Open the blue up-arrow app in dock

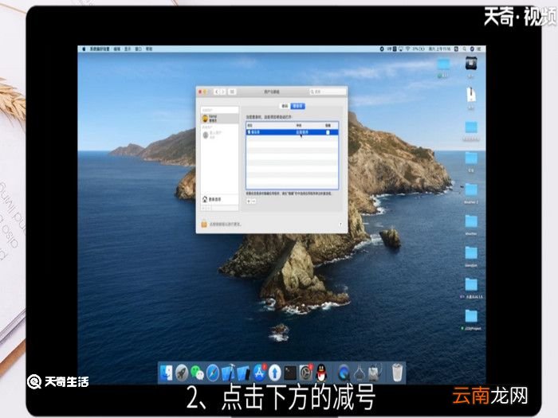(x=275, y=373)
